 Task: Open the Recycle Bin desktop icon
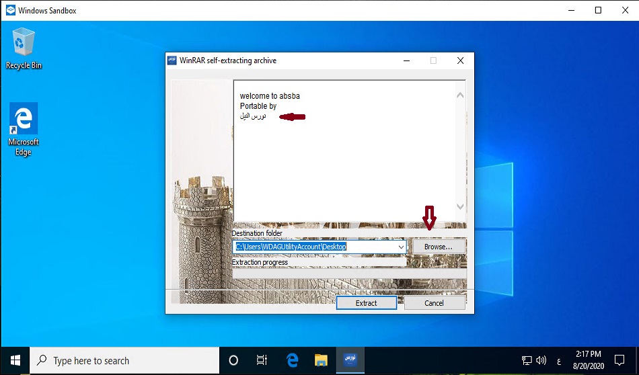[24, 48]
